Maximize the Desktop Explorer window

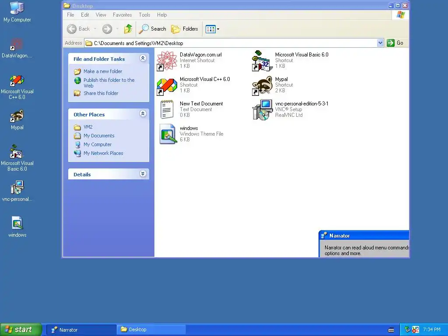pyautogui.click(x=398, y=5)
